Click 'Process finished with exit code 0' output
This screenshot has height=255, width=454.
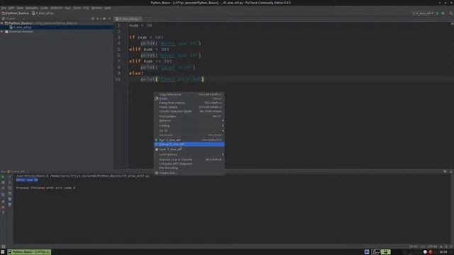pos(45,188)
